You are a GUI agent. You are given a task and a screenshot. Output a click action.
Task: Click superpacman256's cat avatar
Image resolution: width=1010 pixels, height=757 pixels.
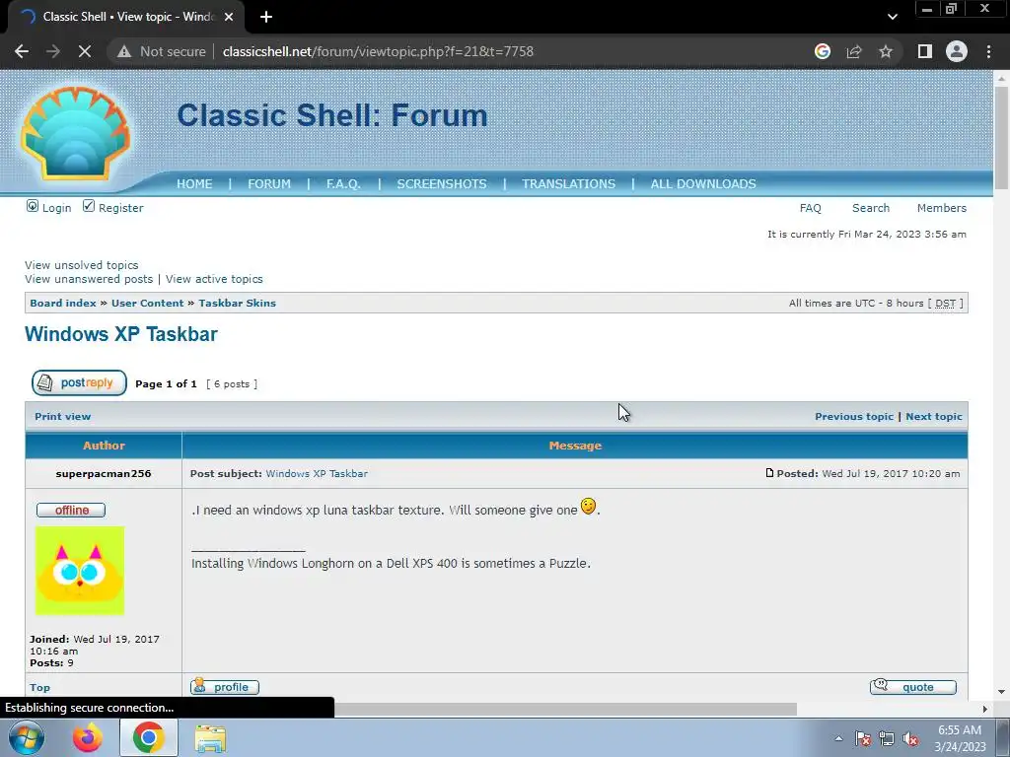pyautogui.click(x=80, y=571)
